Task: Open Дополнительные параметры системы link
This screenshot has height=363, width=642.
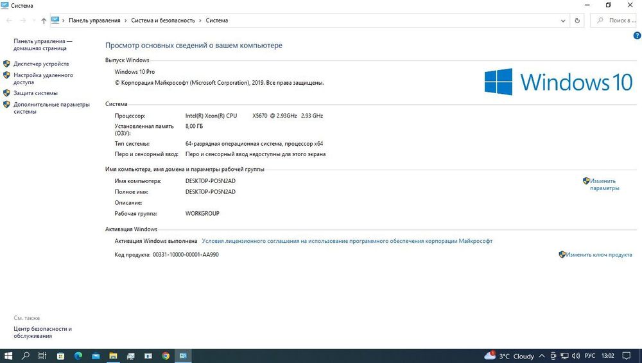Action: (51, 108)
